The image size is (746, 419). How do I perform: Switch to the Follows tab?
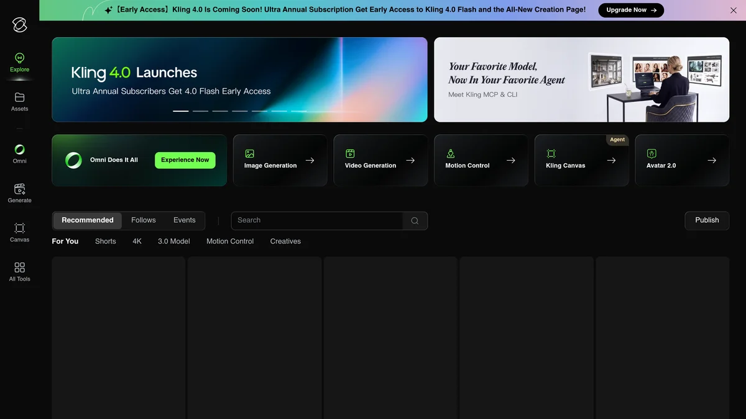tap(143, 220)
